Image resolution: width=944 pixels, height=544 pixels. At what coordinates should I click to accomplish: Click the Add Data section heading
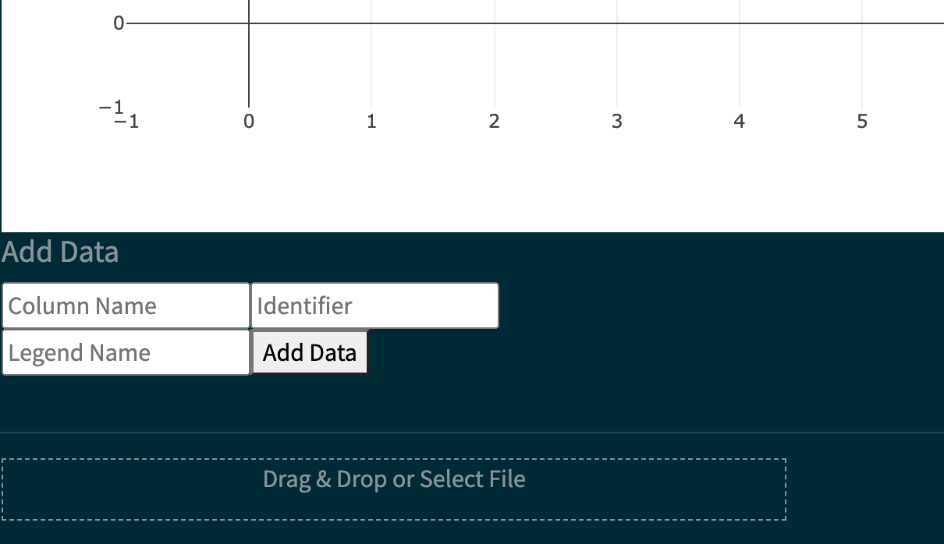[60, 252]
